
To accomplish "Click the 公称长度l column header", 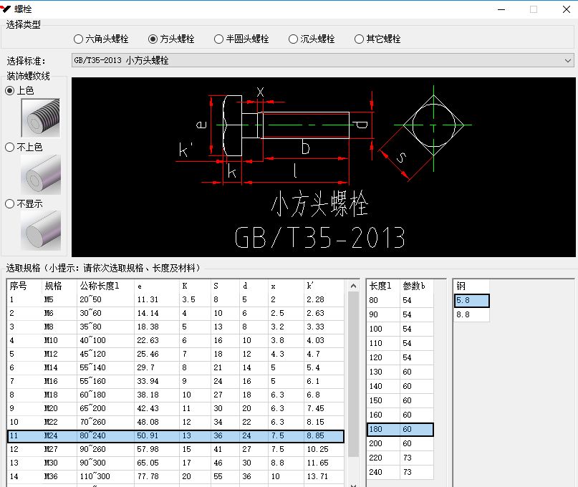I will (106, 286).
